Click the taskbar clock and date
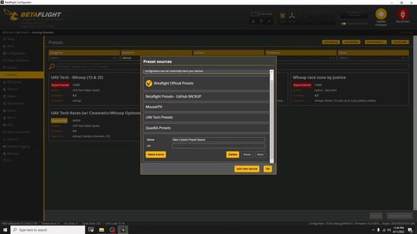 click(398, 229)
